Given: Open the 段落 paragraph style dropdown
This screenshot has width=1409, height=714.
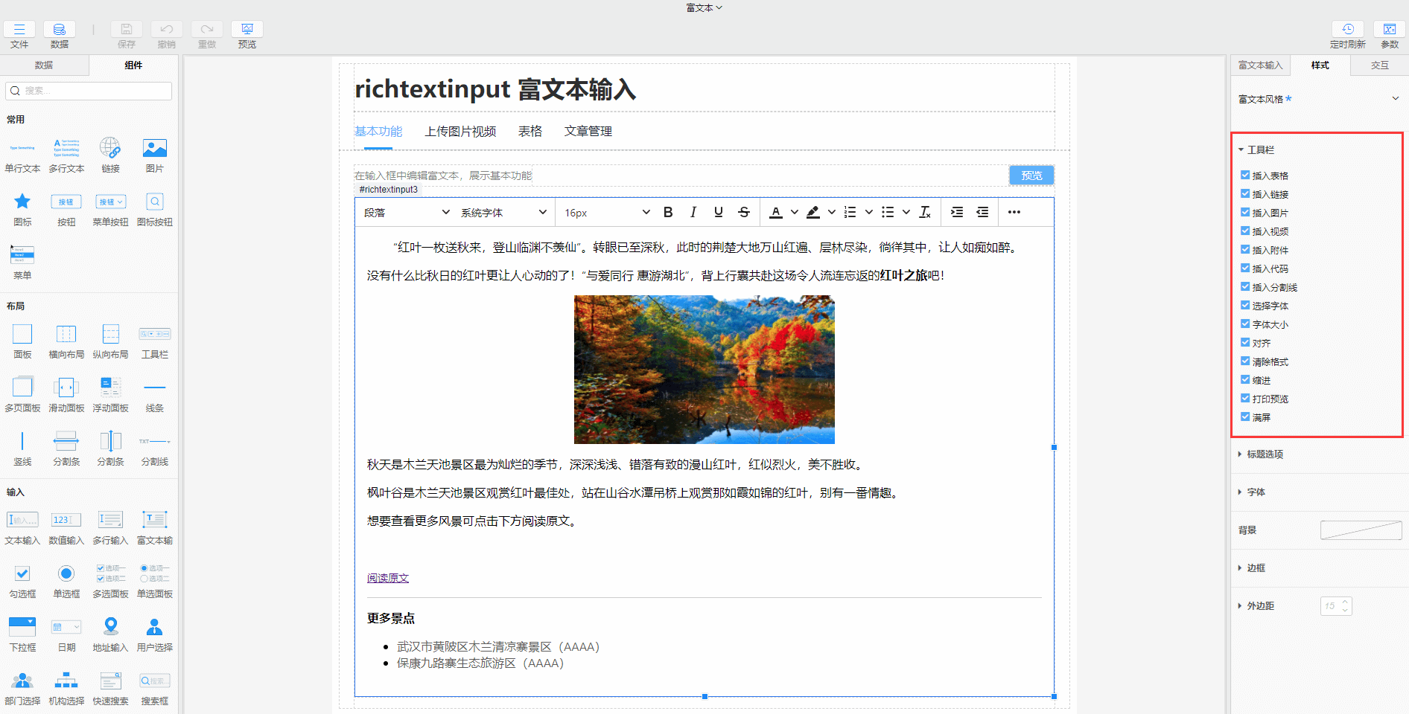Looking at the screenshot, I should 404,212.
